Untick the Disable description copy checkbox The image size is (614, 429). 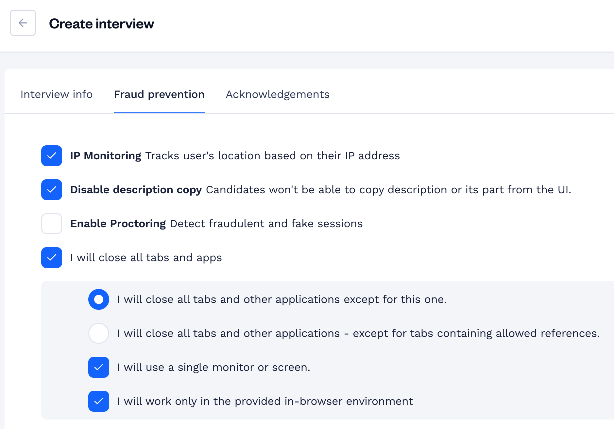52,190
